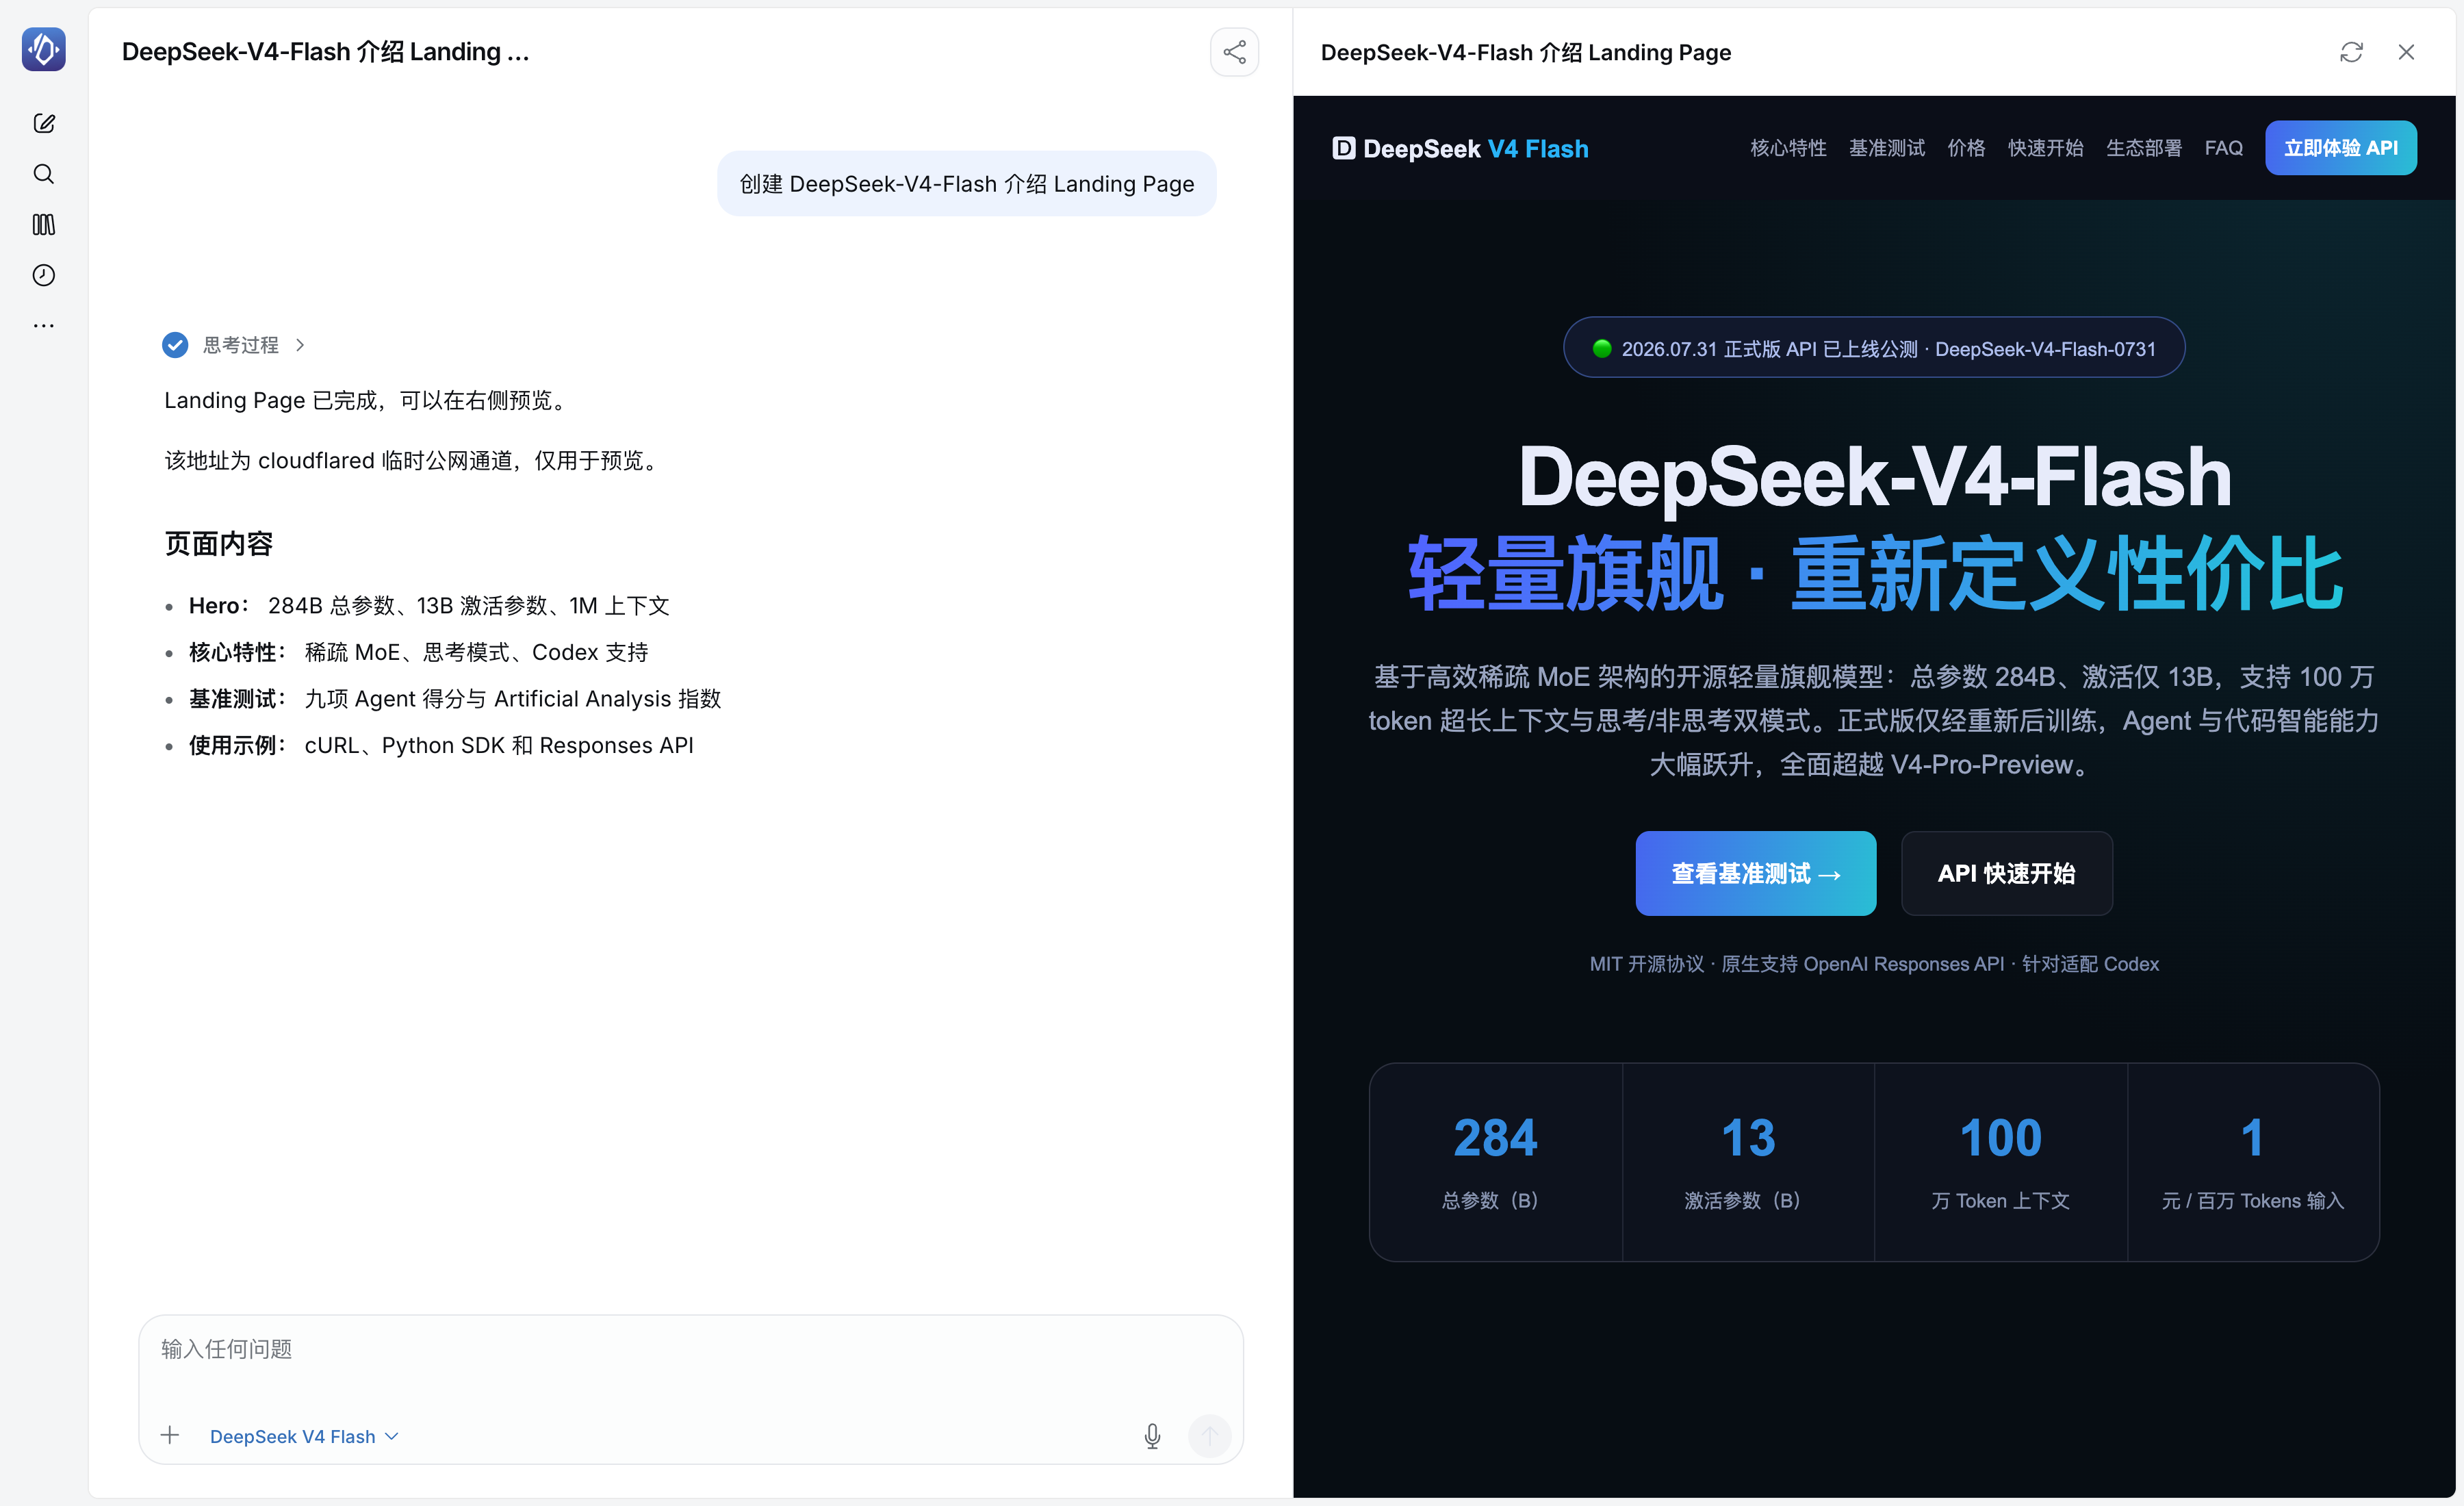This screenshot has height=1506, width=2464.
Task: Go to 核心特性 in the preview nav
Action: pos(1788,148)
